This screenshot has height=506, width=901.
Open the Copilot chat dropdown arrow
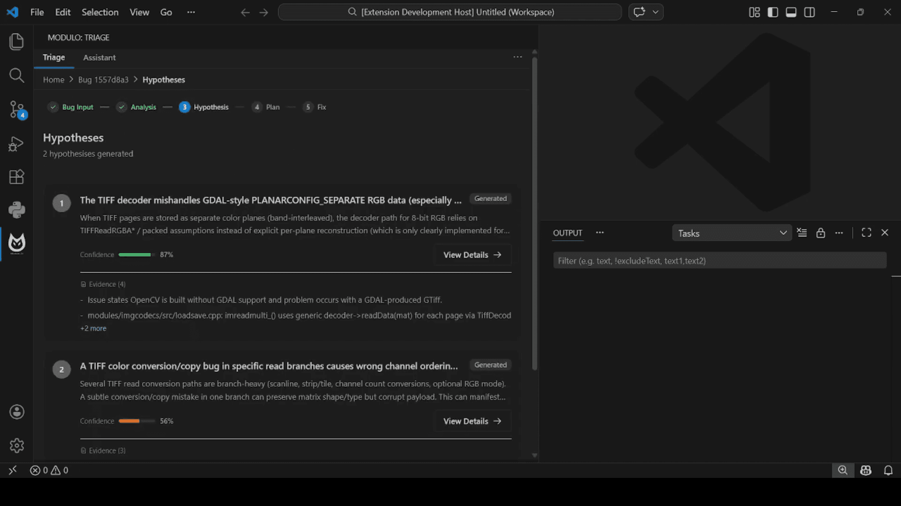[656, 12]
